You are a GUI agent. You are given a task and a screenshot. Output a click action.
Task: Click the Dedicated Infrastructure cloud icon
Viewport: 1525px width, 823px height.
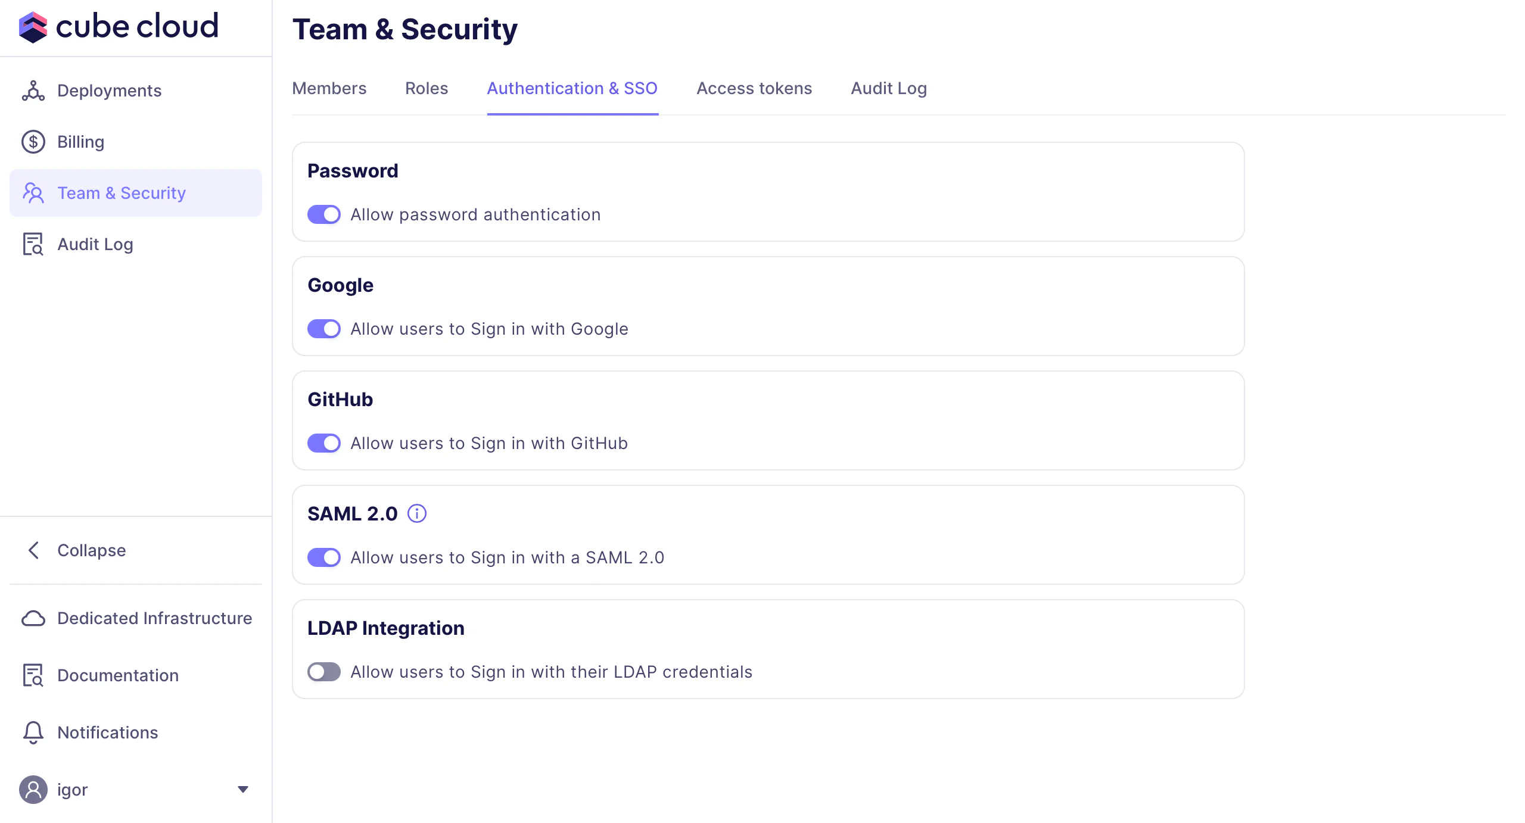click(33, 618)
